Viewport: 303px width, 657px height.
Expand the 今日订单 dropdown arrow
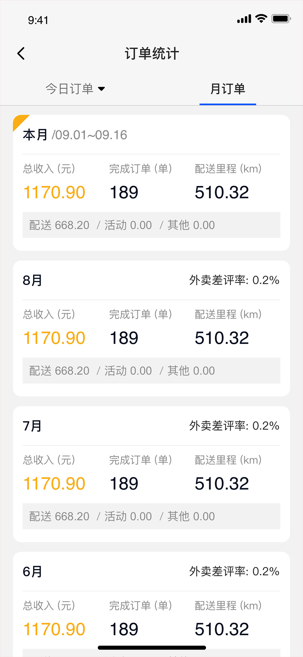[x=102, y=89]
